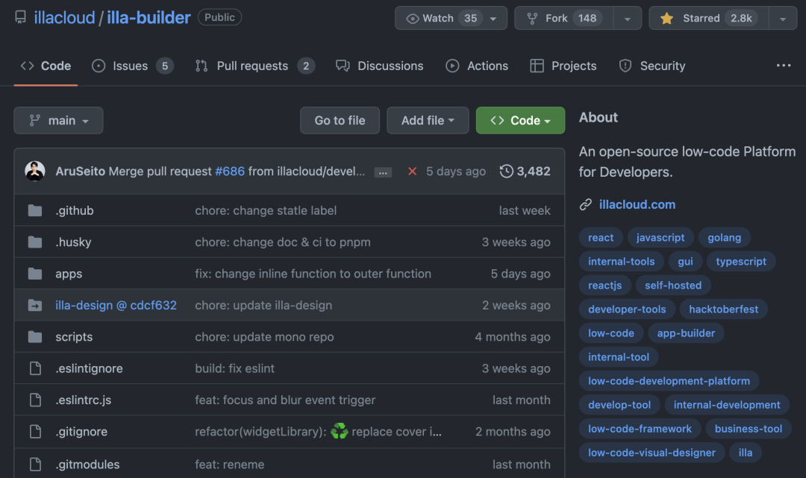Screen dimensions: 806x478
Task: Click the .github folder icon
Action: click(35, 210)
